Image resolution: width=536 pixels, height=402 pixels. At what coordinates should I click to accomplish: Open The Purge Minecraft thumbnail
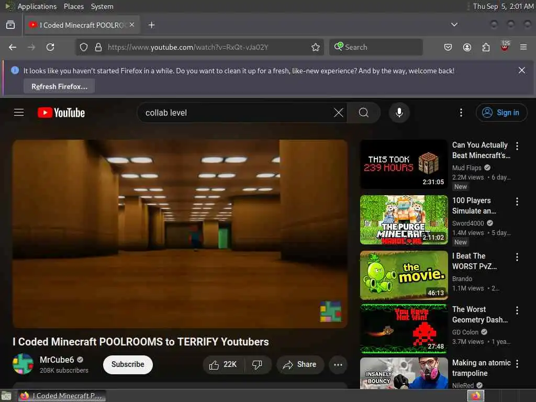(x=404, y=220)
